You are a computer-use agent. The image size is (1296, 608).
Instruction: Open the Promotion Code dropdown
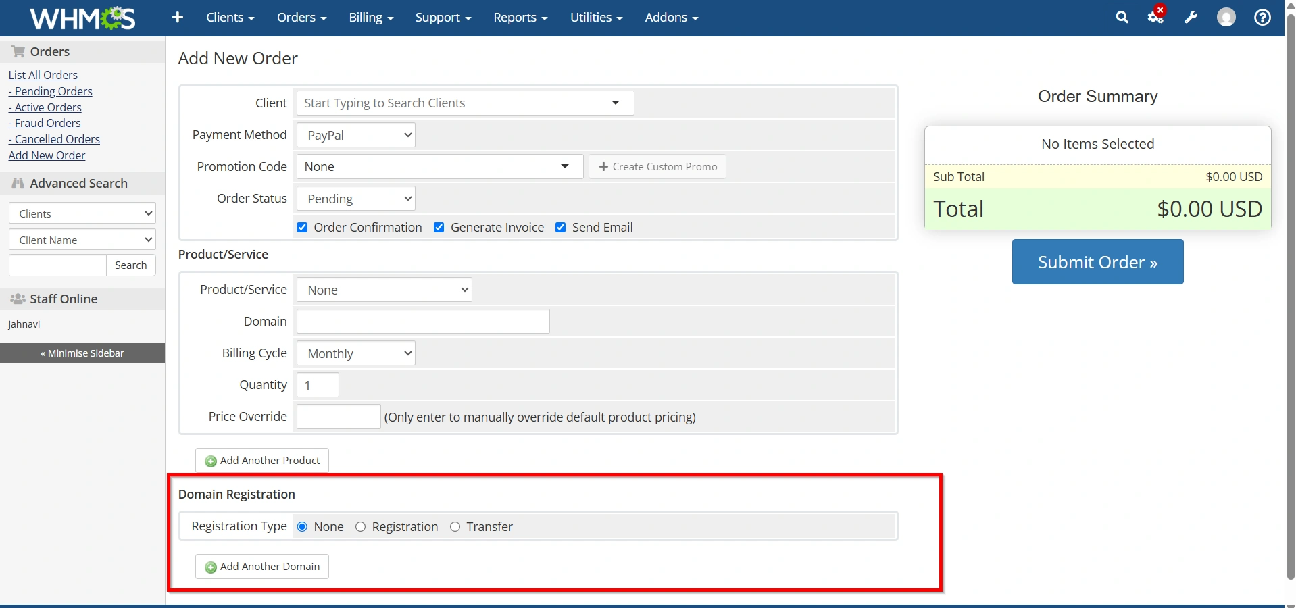[x=440, y=167]
